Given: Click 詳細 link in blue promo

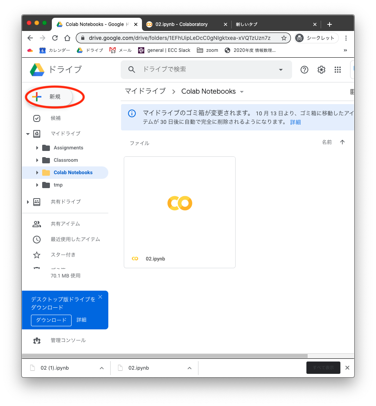Looking at the screenshot, I should pos(82,320).
